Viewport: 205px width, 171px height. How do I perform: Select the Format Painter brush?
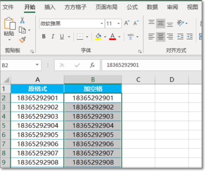23,40
